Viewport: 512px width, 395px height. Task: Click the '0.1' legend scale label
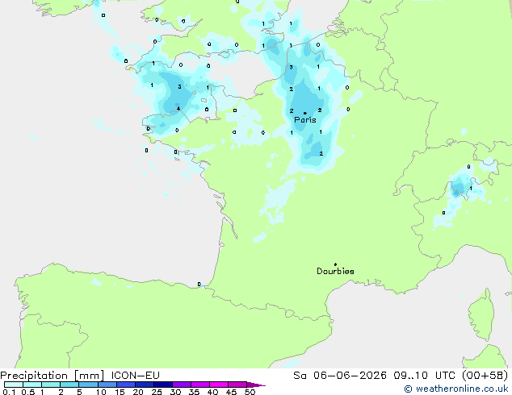pyautogui.click(x=9, y=392)
